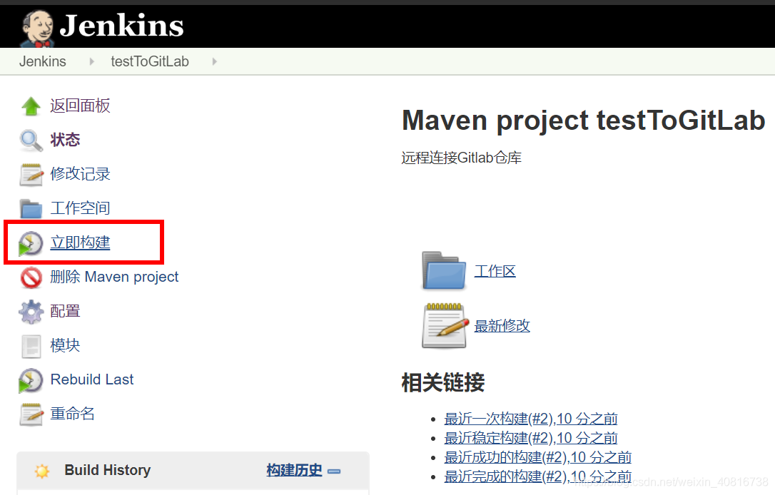Open the testToGitLab breadcrumb link
This screenshot has height=495, width=775.
click(150, 61)
